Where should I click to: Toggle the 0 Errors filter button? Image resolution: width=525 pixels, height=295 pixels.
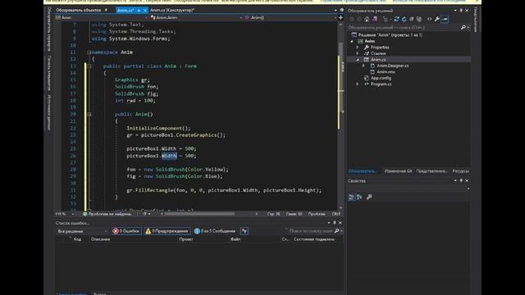[126, 231]
